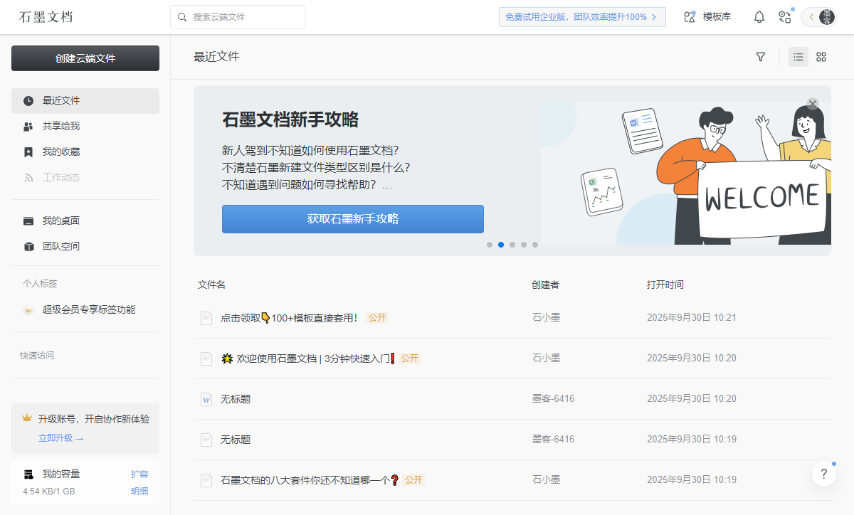Screen dimensions: 854x515
Task: Click the file icon for Word document 无标题
Action: coord(206,399)
